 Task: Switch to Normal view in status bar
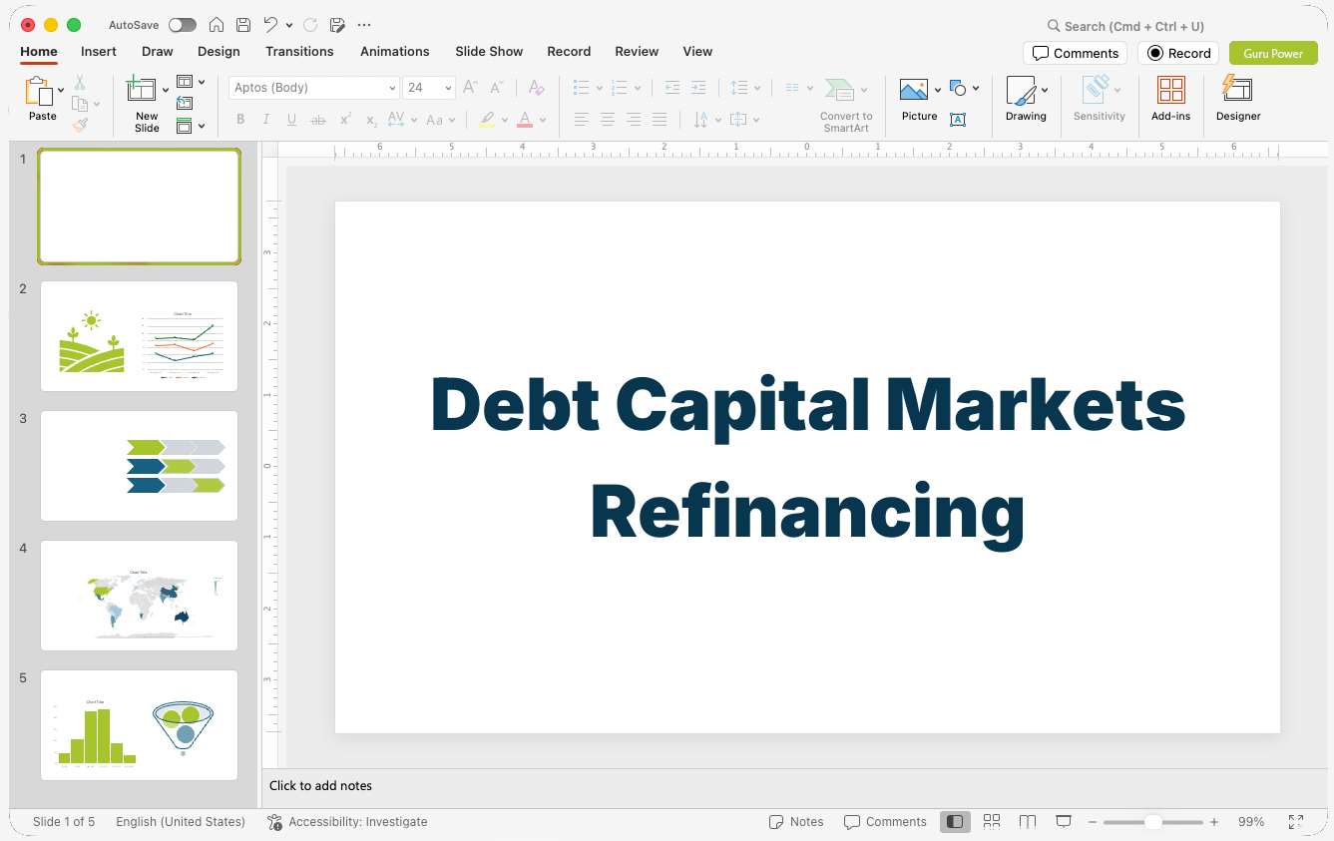(955, 822)
